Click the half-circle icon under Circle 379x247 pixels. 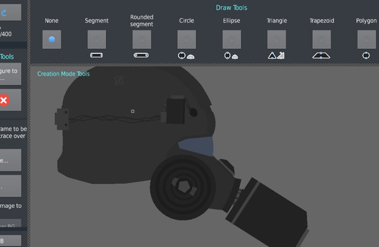point(191,57)
